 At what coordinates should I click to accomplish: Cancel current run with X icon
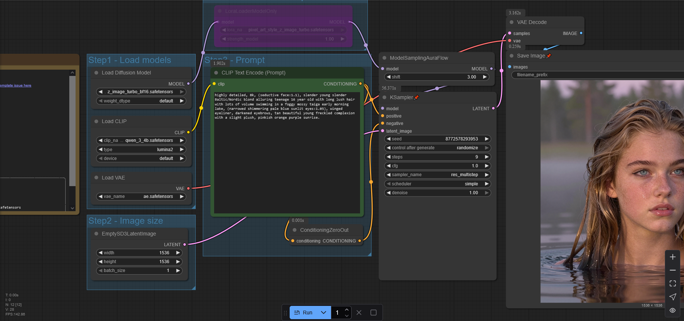click(x=359, y=313)
